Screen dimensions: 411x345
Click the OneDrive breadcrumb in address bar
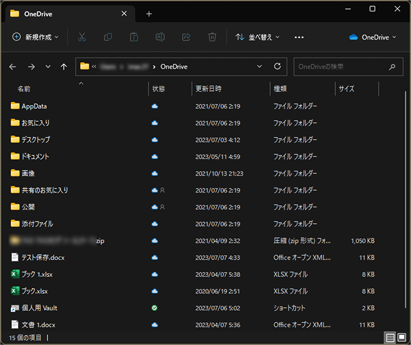point(174,67)
